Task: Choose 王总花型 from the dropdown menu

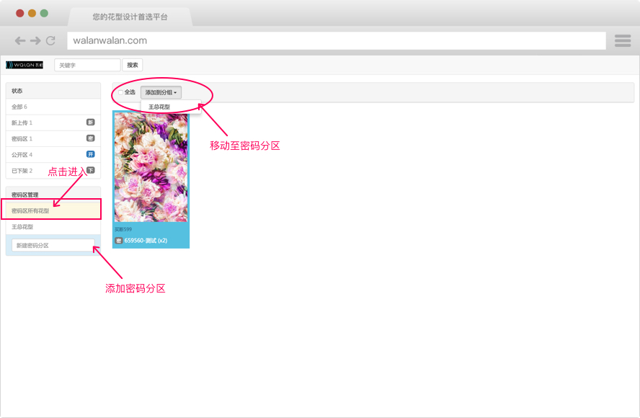Action: (x=159, y=107)
